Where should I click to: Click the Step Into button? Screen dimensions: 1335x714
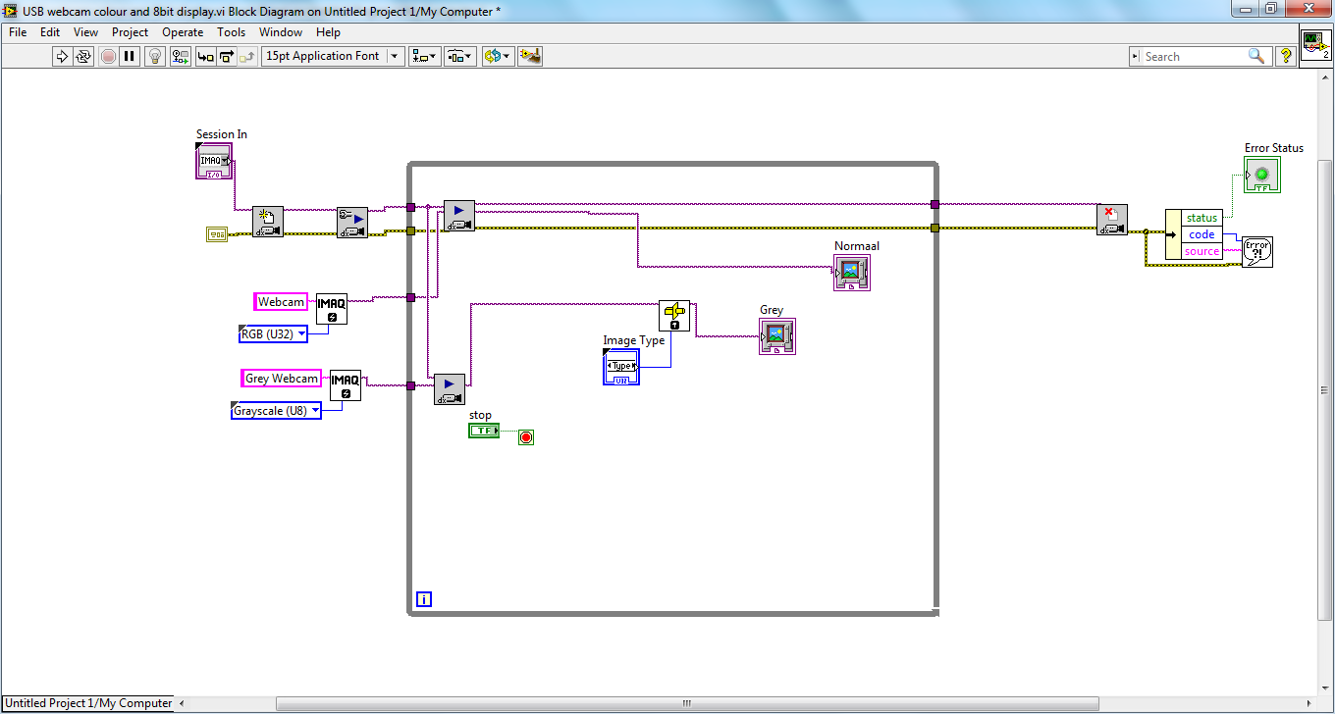[205, 56]
